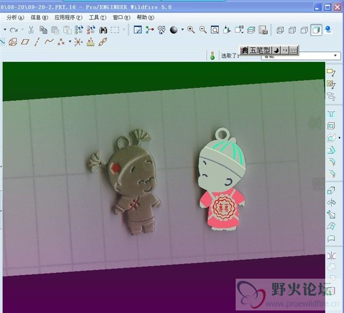Screen dimensions: 344x313
Task: Click the Zoom Out magnifier
Action: click(x=203, y=30)
